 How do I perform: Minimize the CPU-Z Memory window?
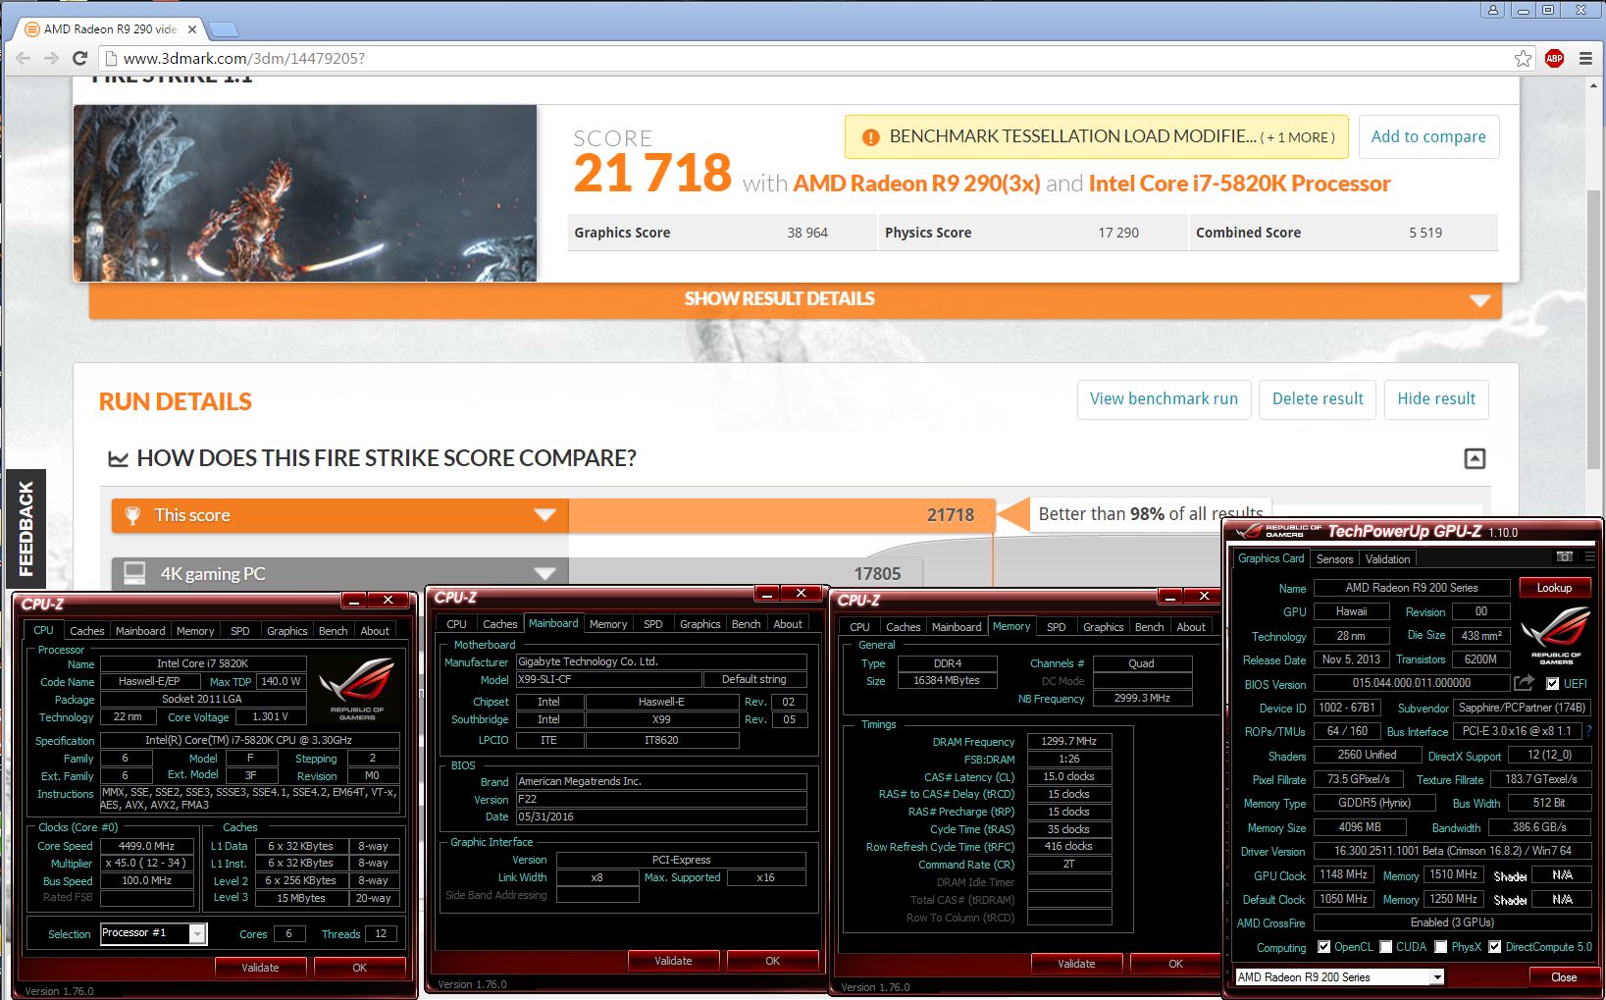[x=1169, y=596]
